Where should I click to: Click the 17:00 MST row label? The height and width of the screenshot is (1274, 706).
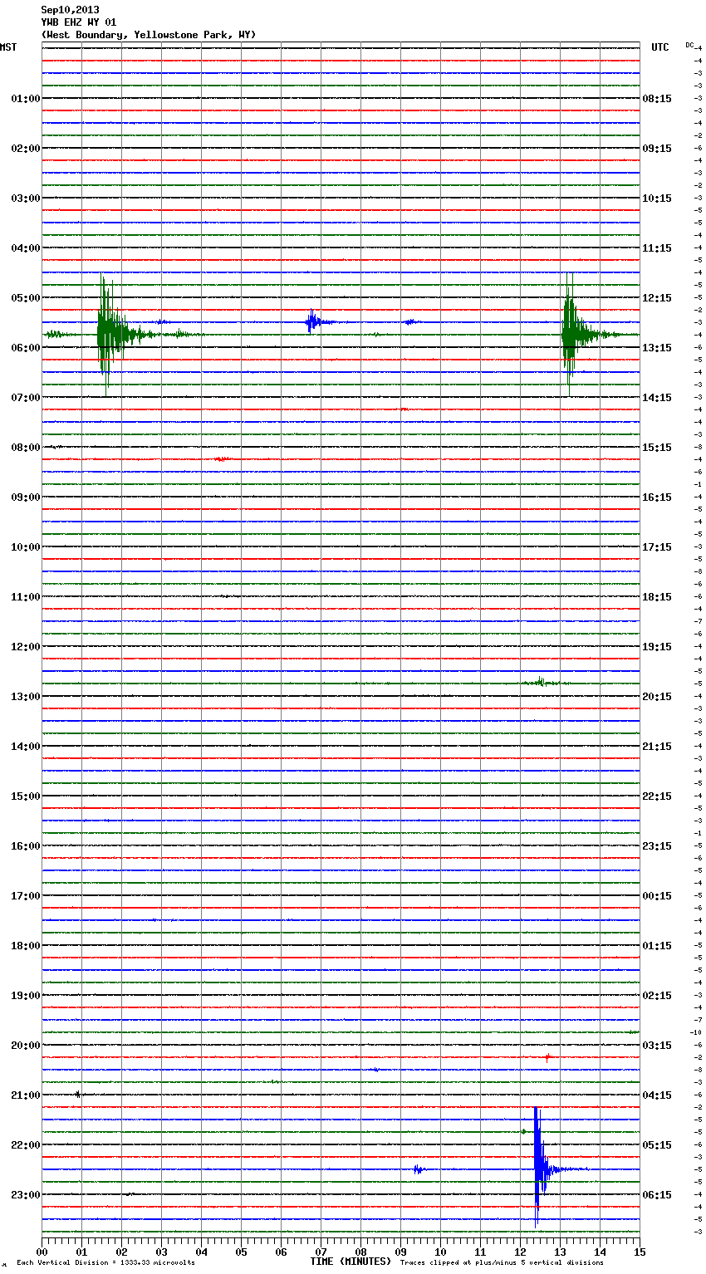click(26, 896)
